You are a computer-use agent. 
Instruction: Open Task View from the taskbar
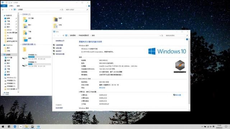pos(9,126)
